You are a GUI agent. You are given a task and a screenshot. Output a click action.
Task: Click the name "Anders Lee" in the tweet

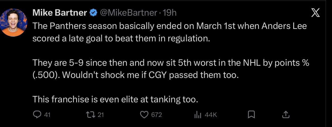click(x=284, y=26)
